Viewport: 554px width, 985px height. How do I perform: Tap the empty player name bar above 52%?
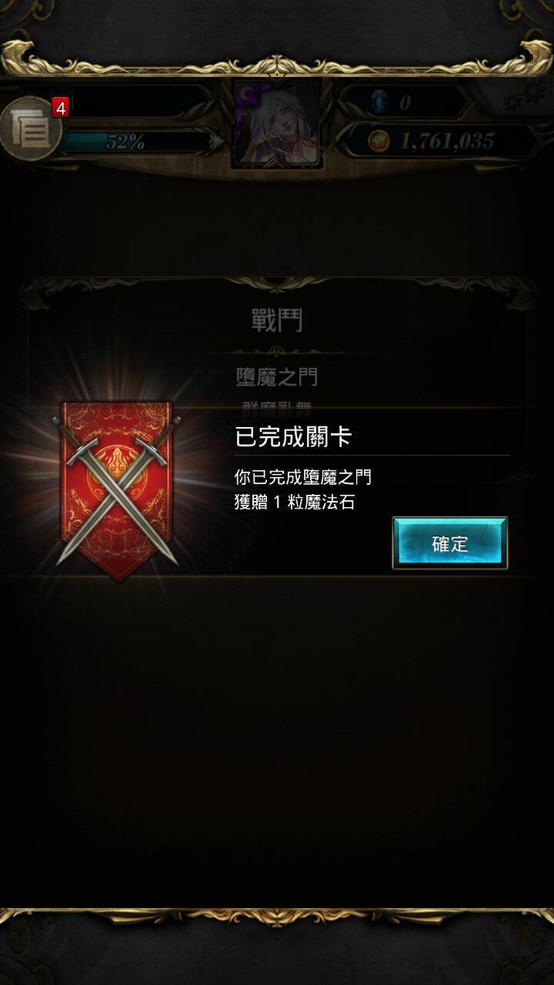click(135, 101)
